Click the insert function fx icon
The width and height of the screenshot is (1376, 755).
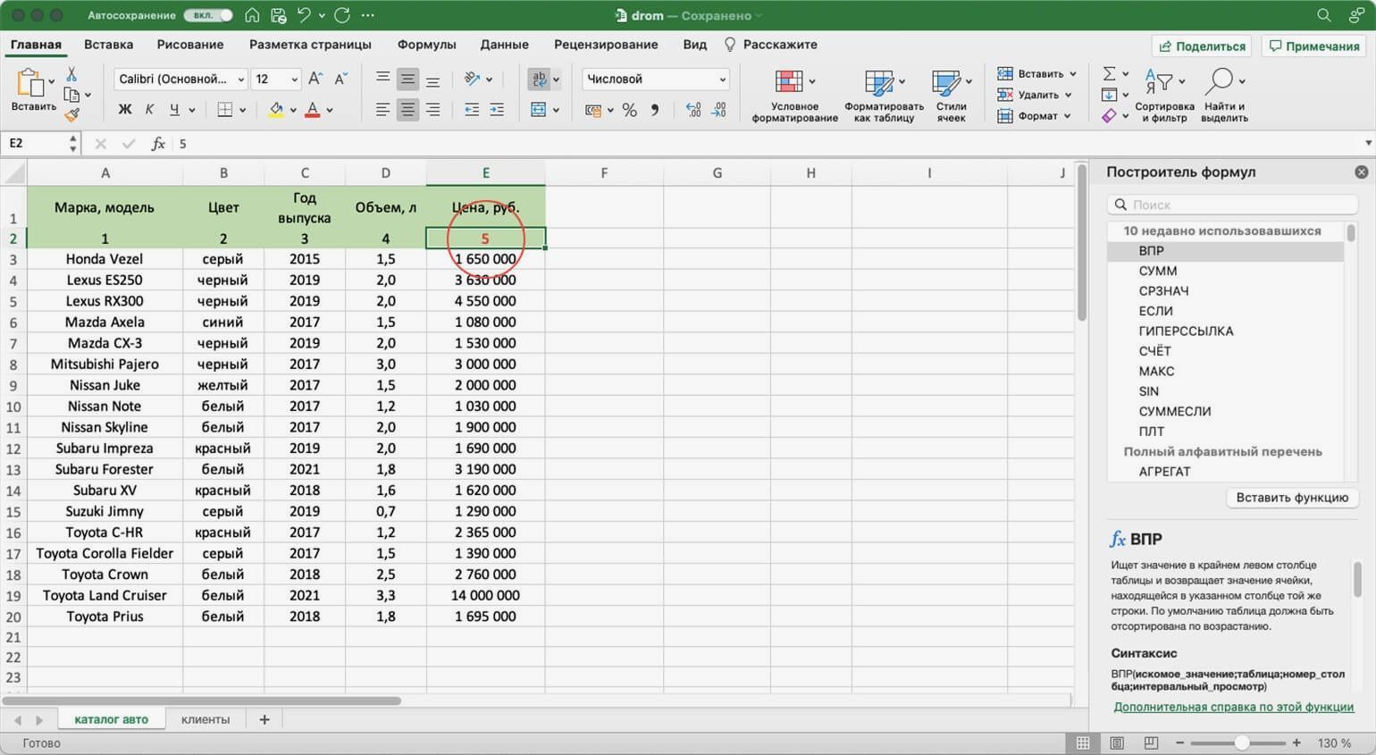click(158, 144)
